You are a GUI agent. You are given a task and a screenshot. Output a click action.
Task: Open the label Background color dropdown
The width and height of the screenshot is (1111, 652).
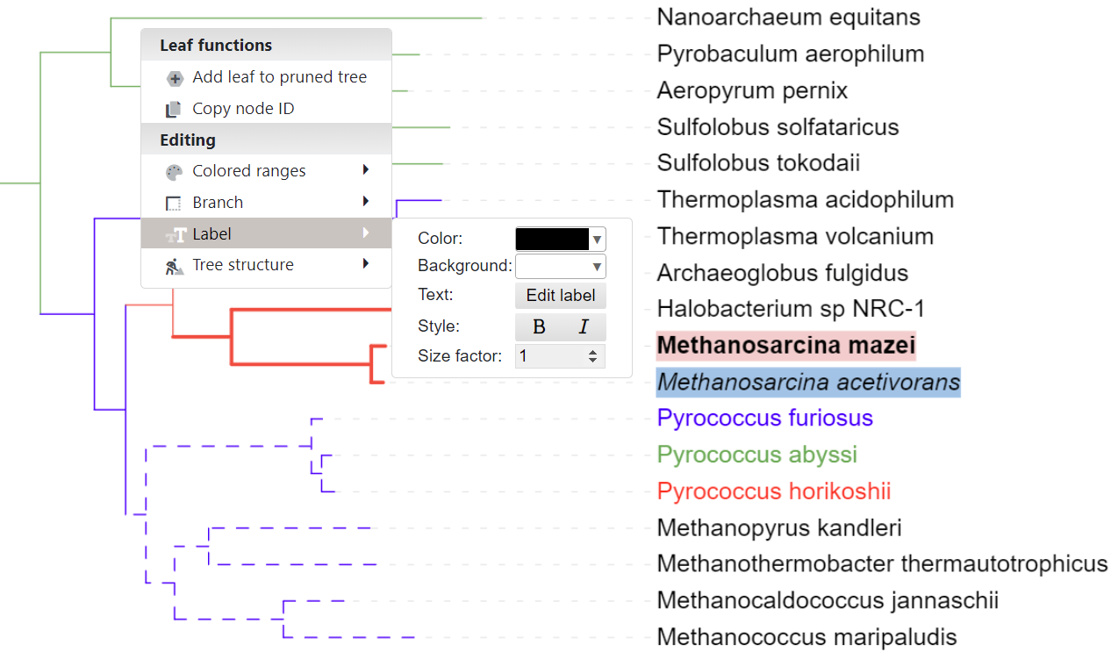click(598, 267)
